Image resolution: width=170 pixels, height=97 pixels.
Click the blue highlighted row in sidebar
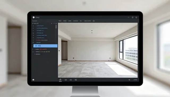(45, 46)
